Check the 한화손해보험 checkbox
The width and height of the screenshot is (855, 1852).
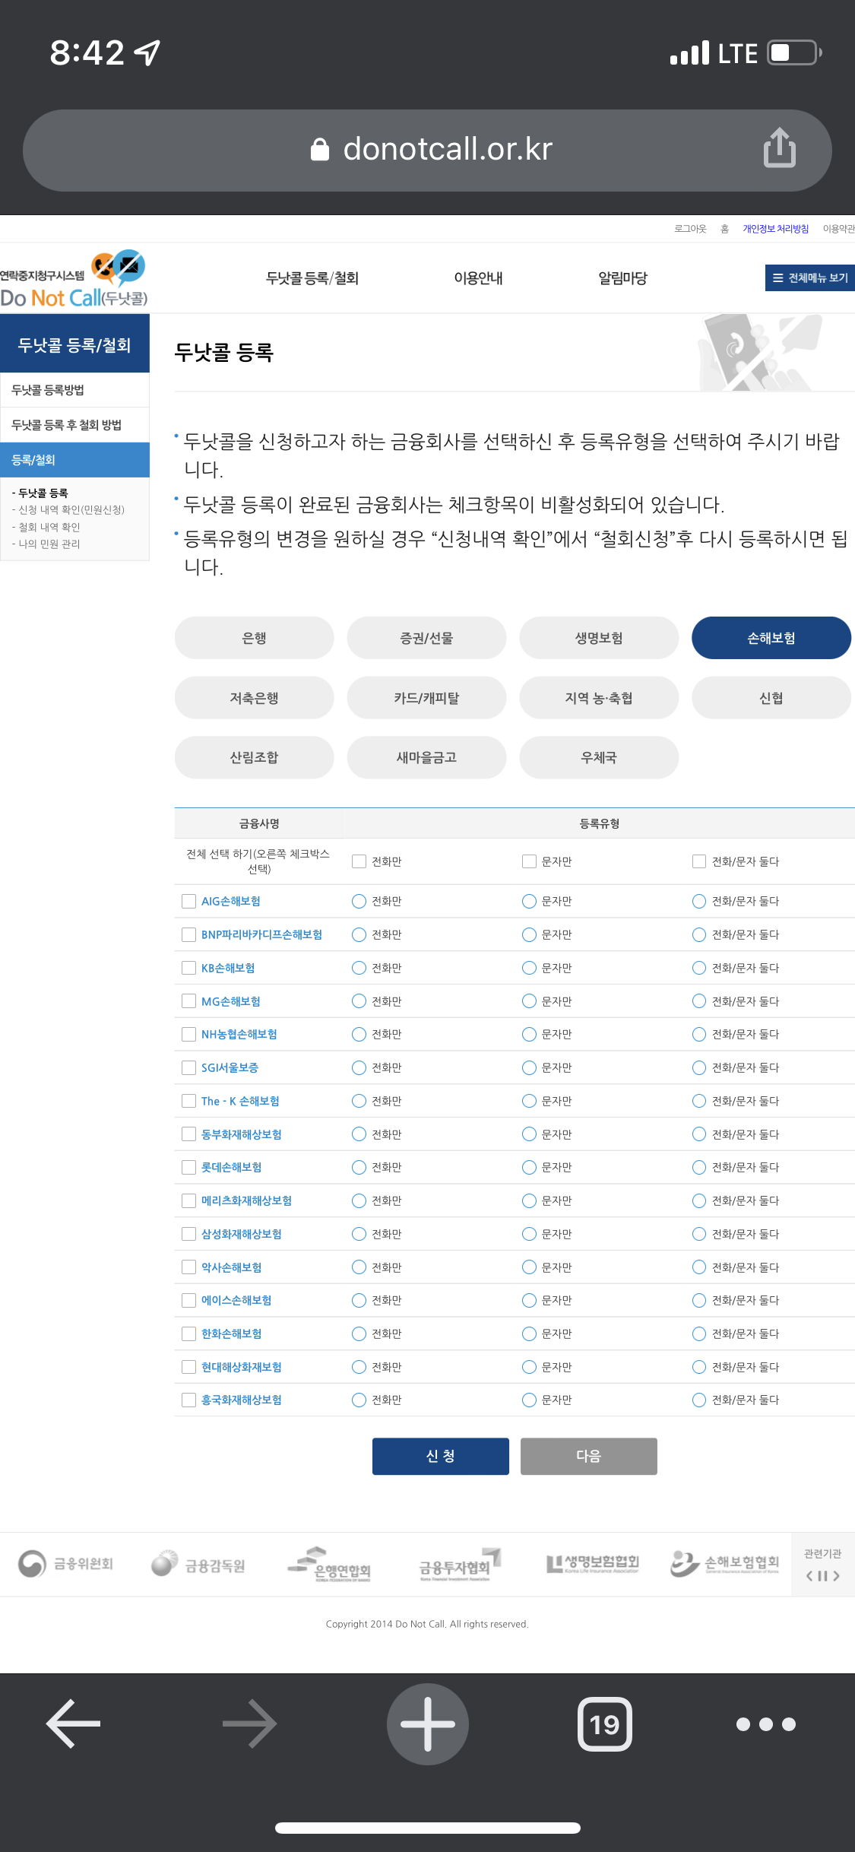coord(188,1334)
